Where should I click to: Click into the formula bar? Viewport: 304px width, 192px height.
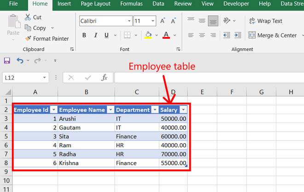[209, 77]
